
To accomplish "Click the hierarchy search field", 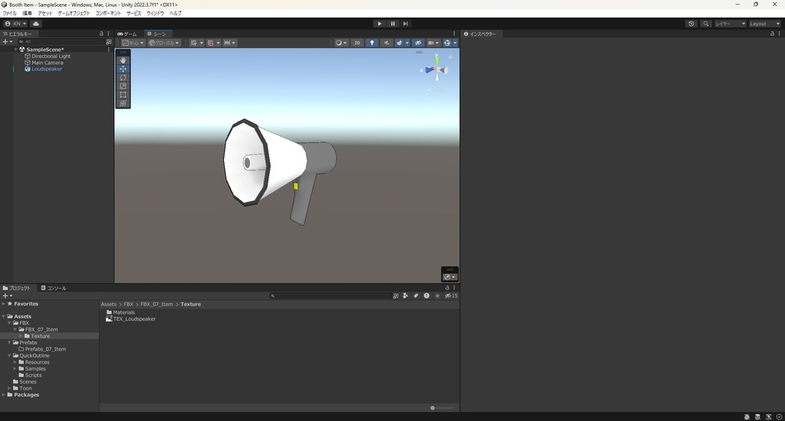I will [60, 42].
